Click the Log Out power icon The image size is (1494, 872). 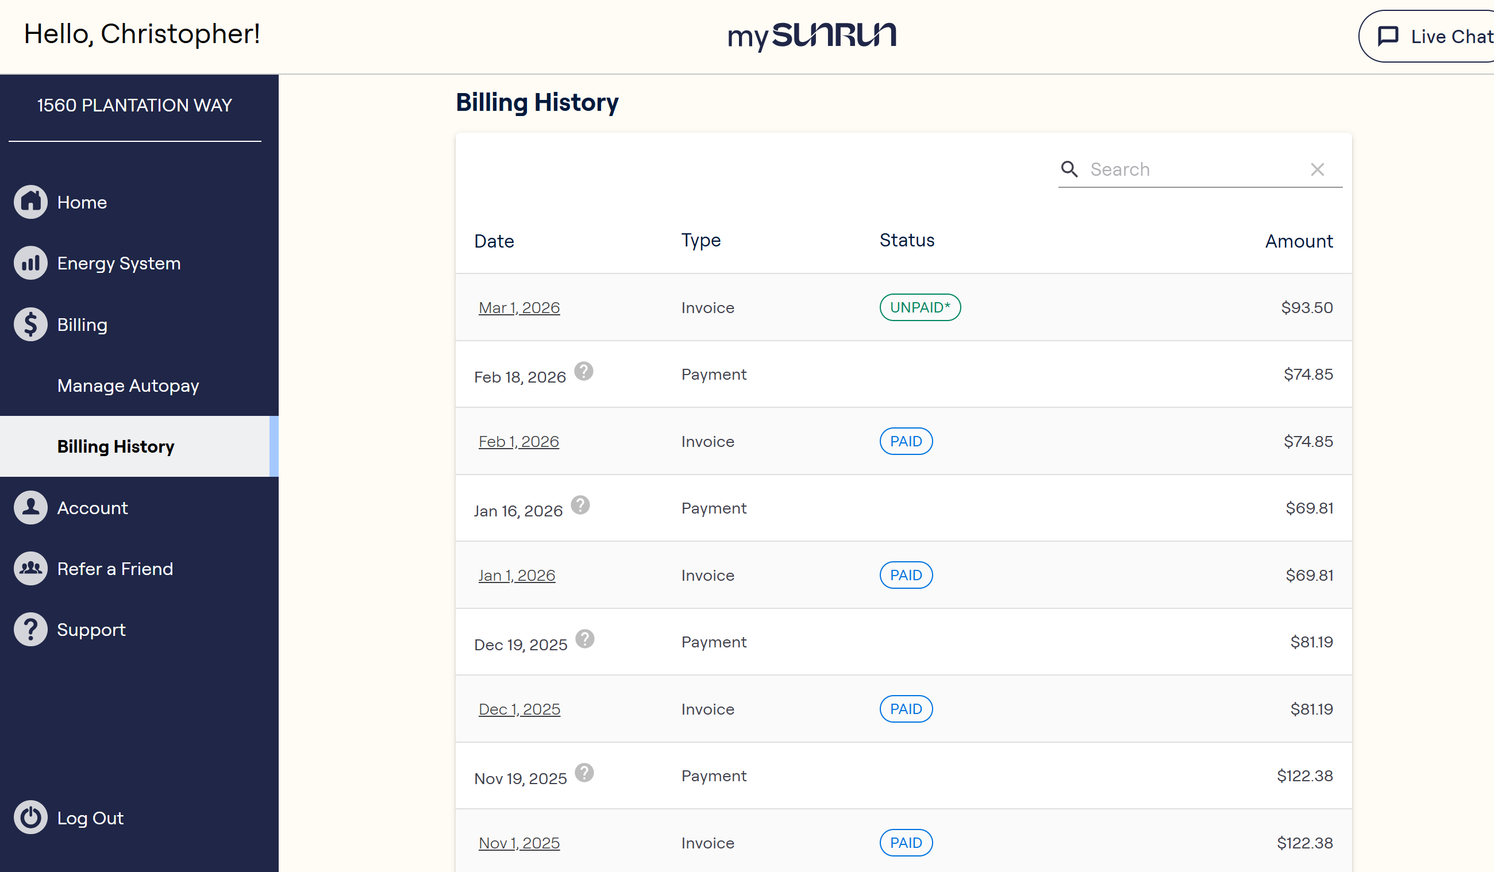[x=31, y=817]
